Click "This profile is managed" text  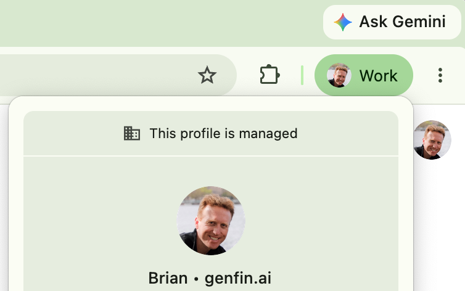tap(223, 133)
